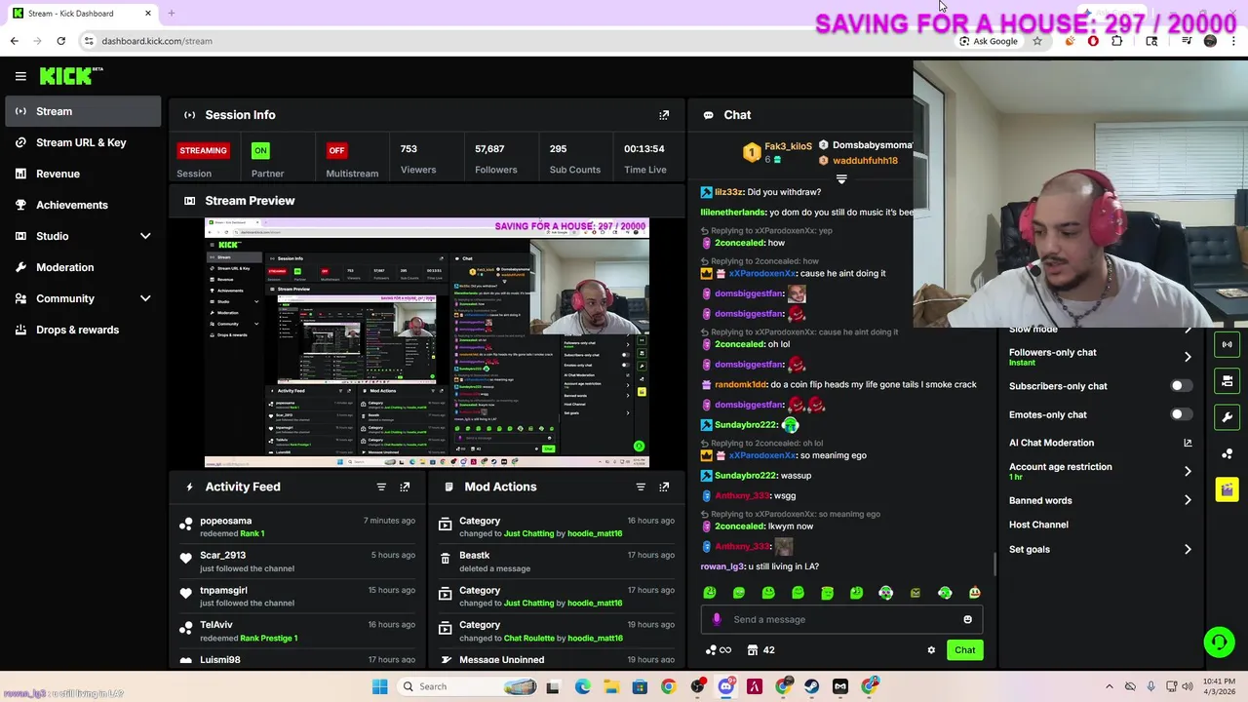Open a new browser tab
The width and height of the screenshot is (1248, 702).
[171, 13]
